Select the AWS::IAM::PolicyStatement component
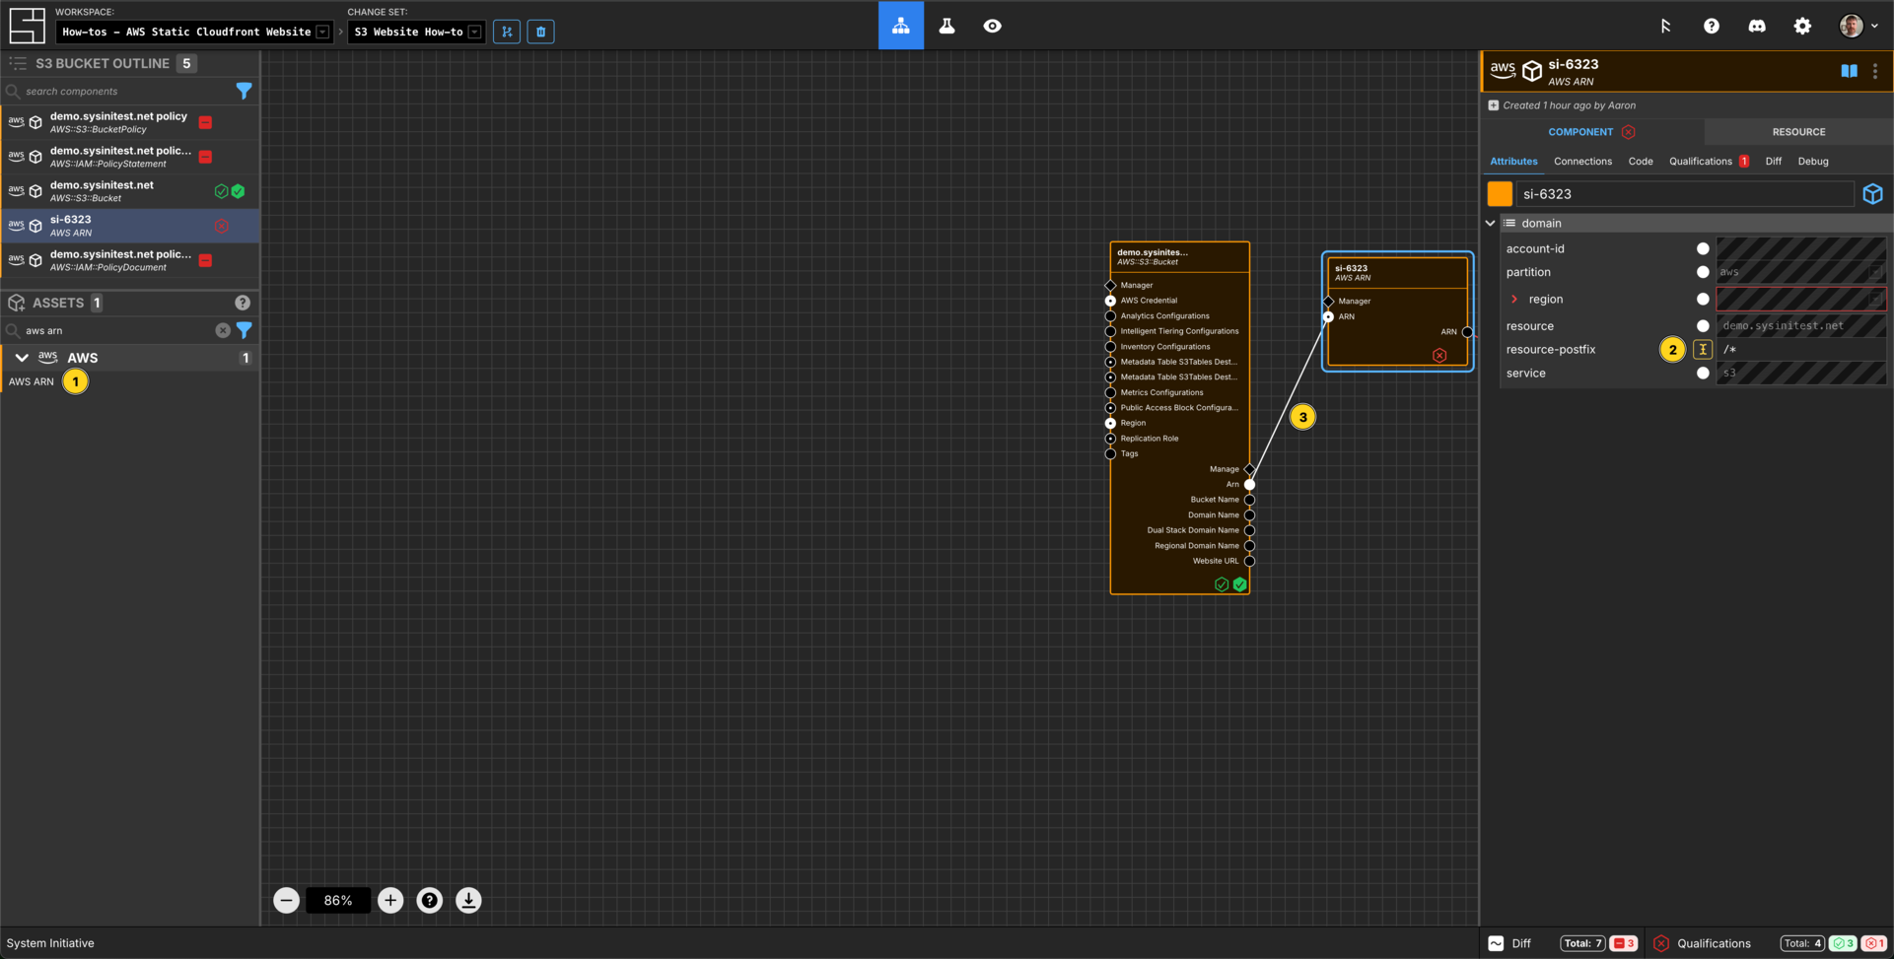 [x=130, y=157]
